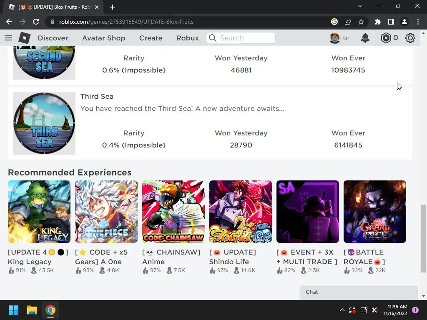Open the tab search chevron in the title bar
This screenshot has height=320, width=427.
(360, 6)
